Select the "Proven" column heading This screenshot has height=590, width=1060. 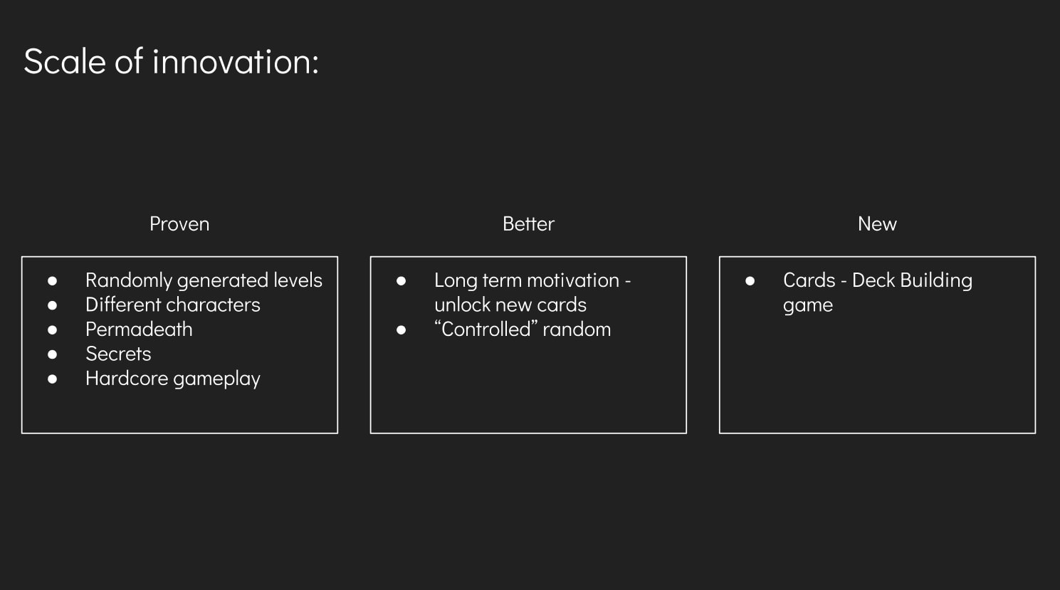(x=179, y=224)
